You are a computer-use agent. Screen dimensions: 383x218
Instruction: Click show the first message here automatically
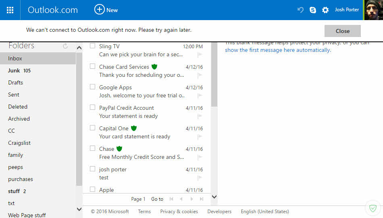coord(277,50)
